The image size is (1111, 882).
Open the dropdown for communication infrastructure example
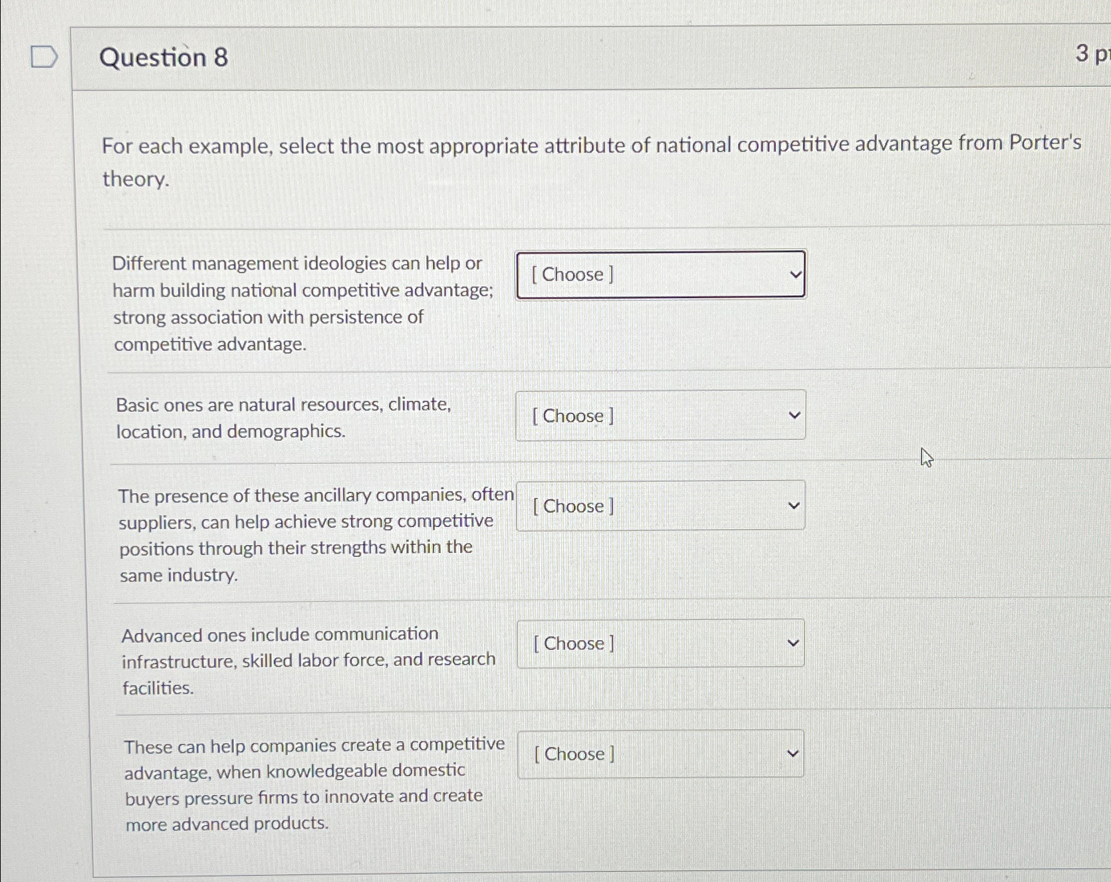pos(659,643)
